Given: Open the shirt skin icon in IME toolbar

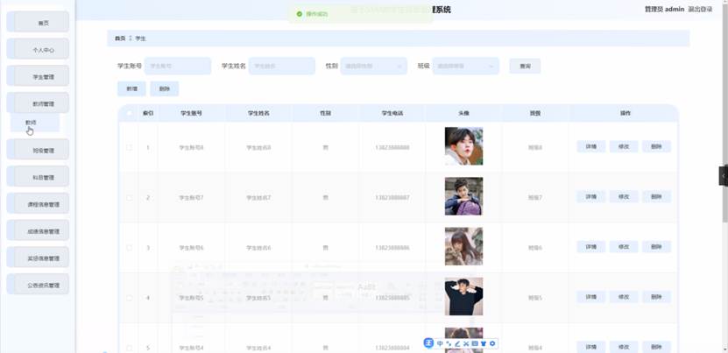Looking at the screenshot, I should tap(484, 343).
